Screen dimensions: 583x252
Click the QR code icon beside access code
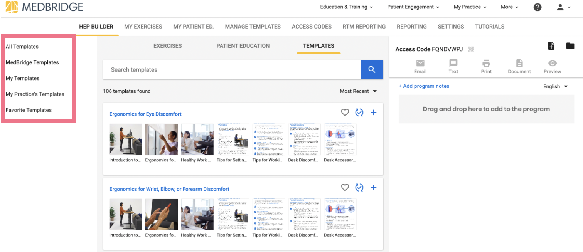(x=471, y=49)
